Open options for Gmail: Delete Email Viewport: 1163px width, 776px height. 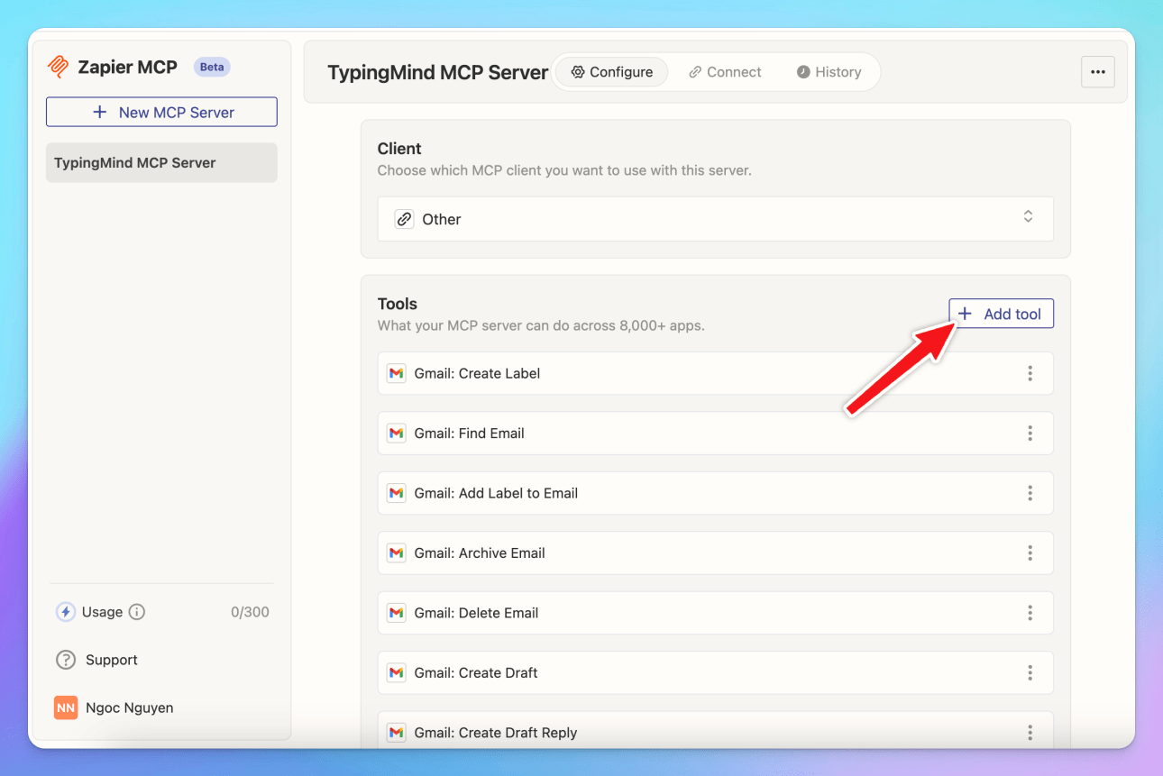(1030, 613)
